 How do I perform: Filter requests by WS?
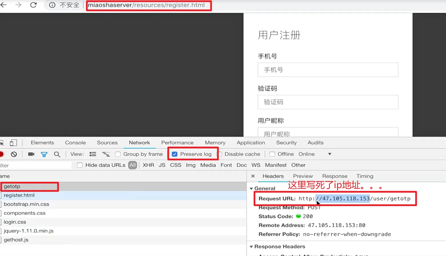click(x=256, y=165)
